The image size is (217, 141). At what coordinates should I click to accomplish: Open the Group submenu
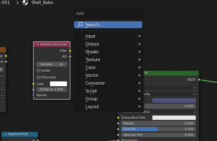click(108, 99)
